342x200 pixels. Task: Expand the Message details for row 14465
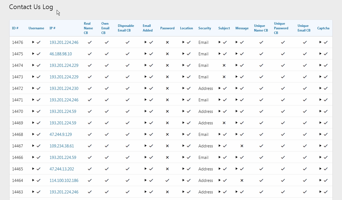point(236,169)
